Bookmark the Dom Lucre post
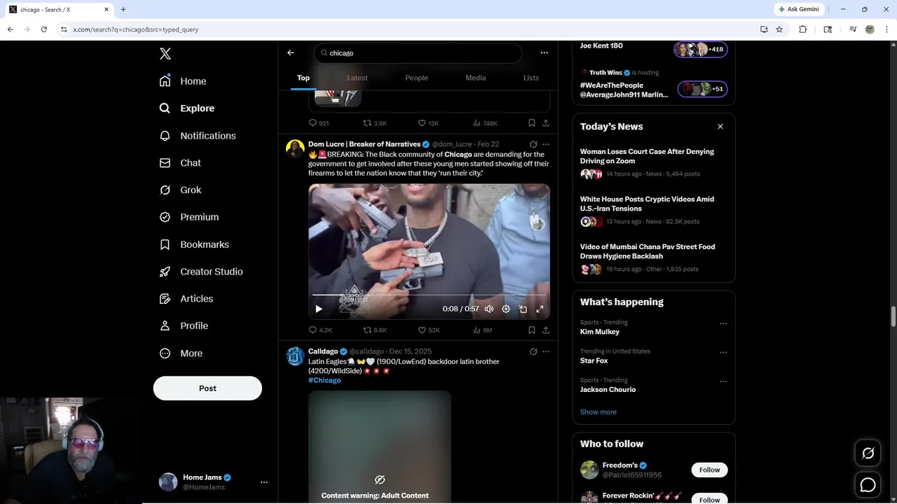 coord(532,330)
